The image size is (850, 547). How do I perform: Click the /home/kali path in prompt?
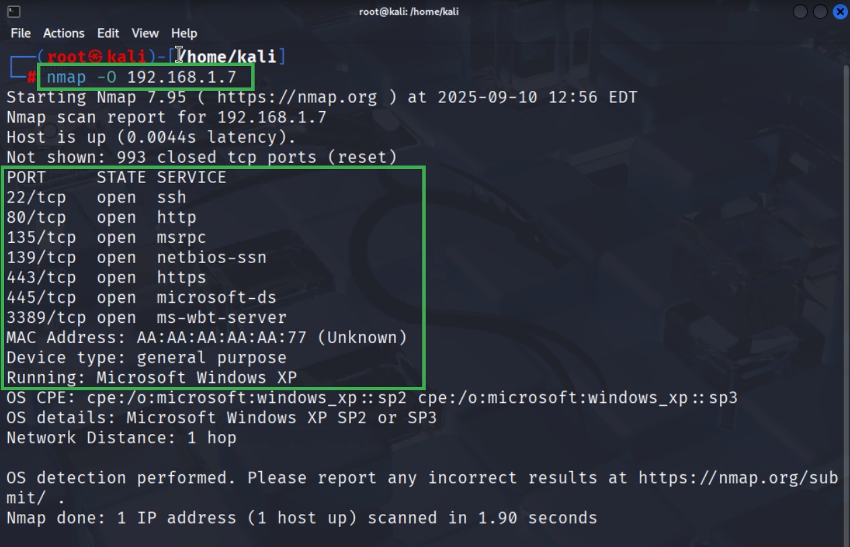tap(227, 57)
